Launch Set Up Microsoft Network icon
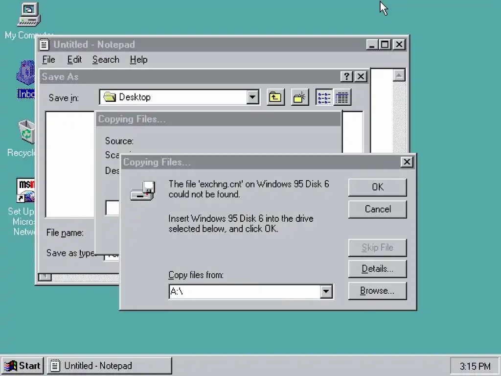Viewport: 501px width, 376px height. pyautogui.click(x=25, y=190)
